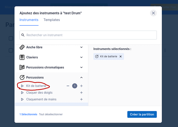Screen dimensions: 178x127
Task: Collapse the Percussions category
Action: tap(81, 78)
